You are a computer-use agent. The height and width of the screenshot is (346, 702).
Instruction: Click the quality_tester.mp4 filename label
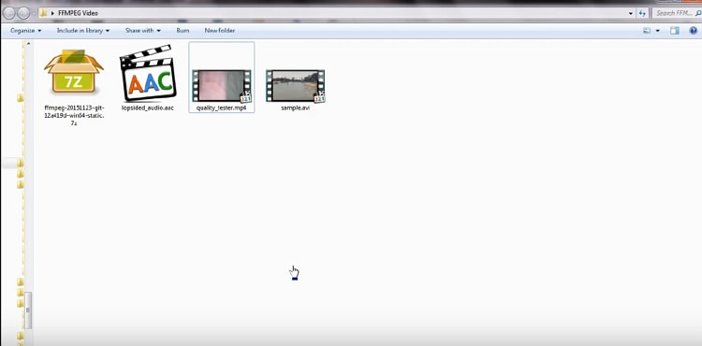tap(221, 108)
